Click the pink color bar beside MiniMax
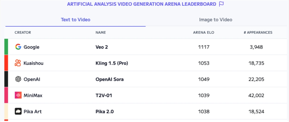The height and width of the screenshot is (122, 289). (6, 95)
